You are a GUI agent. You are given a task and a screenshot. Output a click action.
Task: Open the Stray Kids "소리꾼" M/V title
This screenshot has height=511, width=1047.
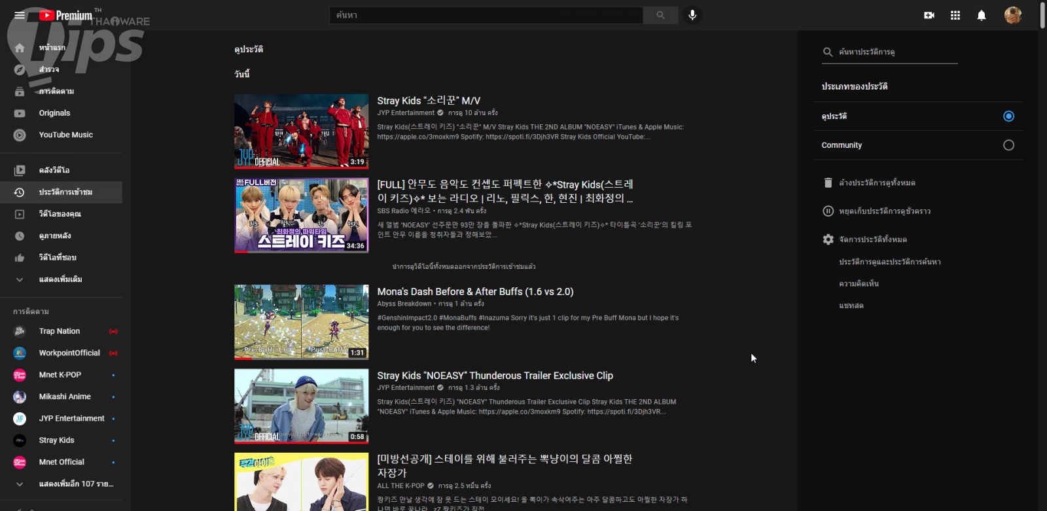tap(429, 101)
